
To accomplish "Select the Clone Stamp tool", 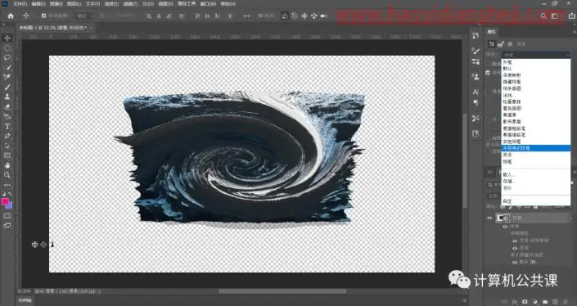I will pyautogui.click(x=7, y=97).
